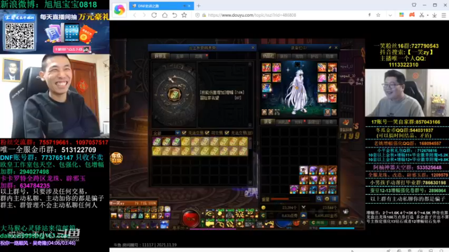Click the round orange event badge icon
The width and height of the screenshot is (449, 252).
pyautogui.click(x=116, y=158)
